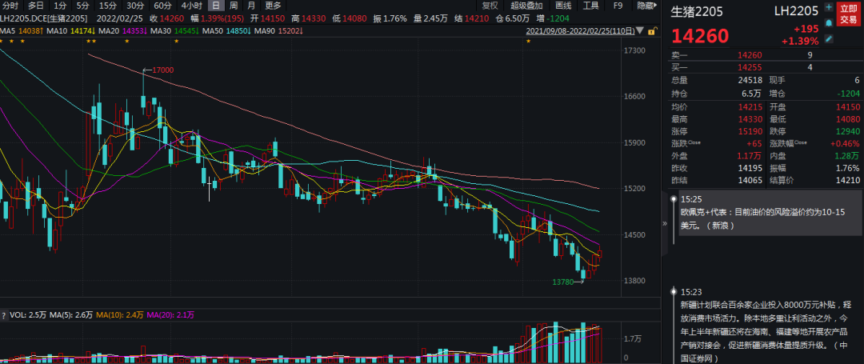The height and width of the screenshot is (364, 864).
Task: Click the LH2205 contract code header
Action: point(796,10)
